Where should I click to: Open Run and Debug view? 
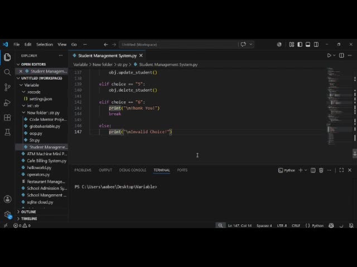point(7,102)
